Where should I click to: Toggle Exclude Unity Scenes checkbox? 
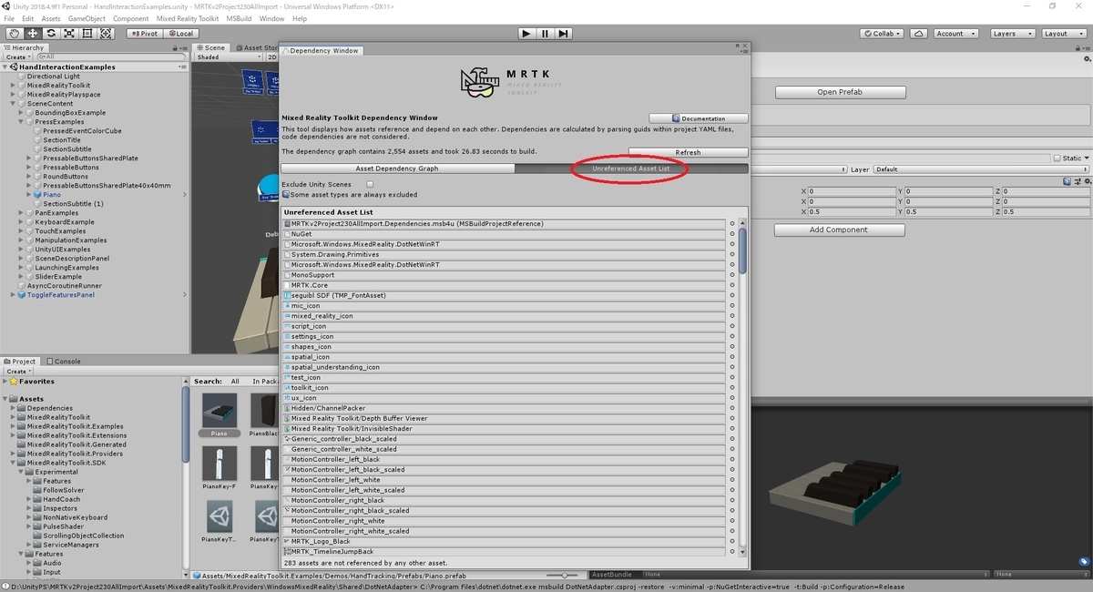(x=370, y=184)
